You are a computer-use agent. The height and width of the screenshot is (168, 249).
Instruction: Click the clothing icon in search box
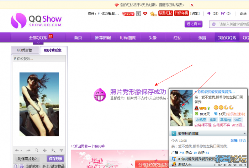pos(214,24)
